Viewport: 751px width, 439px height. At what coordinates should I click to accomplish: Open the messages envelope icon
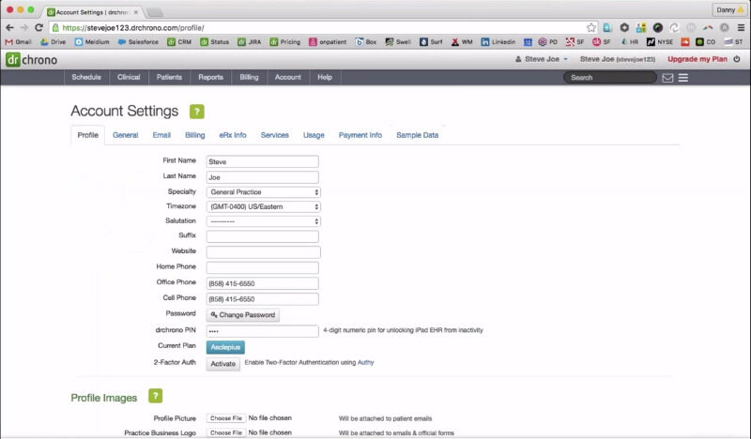click(667, 77)
